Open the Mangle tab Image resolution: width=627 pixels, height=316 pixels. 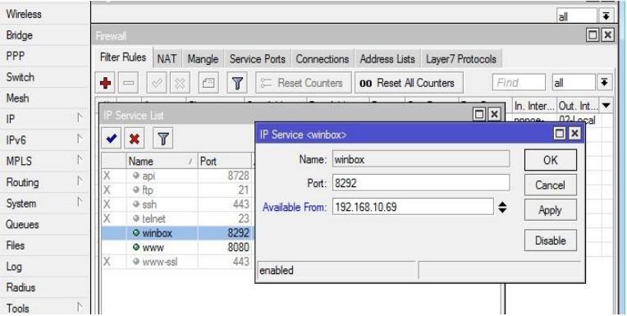pyautogui.click(x=203, y=59)
